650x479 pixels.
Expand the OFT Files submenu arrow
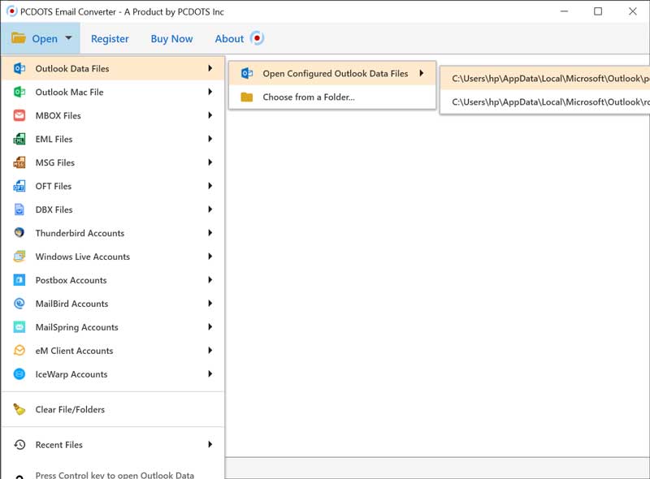click(x=210, y=186)
